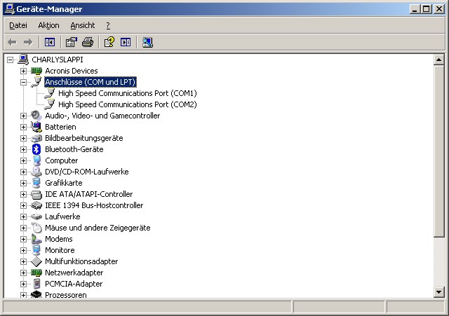Toggle the console tree pane icon

(50, 42)
